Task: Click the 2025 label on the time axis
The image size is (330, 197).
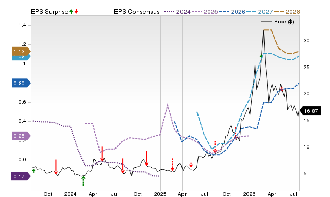Action: click(x=160, y=194)
